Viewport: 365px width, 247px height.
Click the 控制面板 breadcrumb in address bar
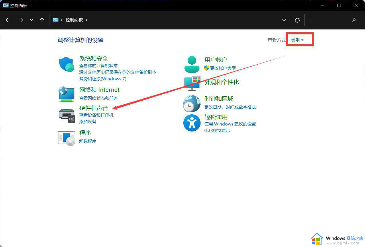coord(74,20)
